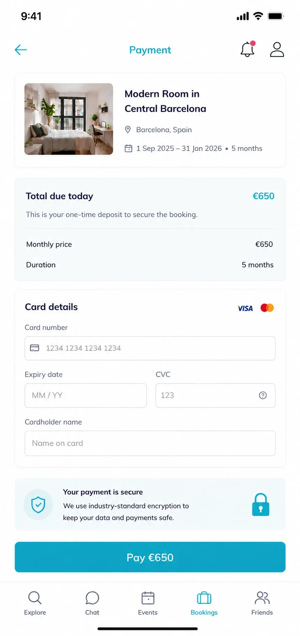
Task: Click the CVC help question-mark icon
Action: (263, 395)
